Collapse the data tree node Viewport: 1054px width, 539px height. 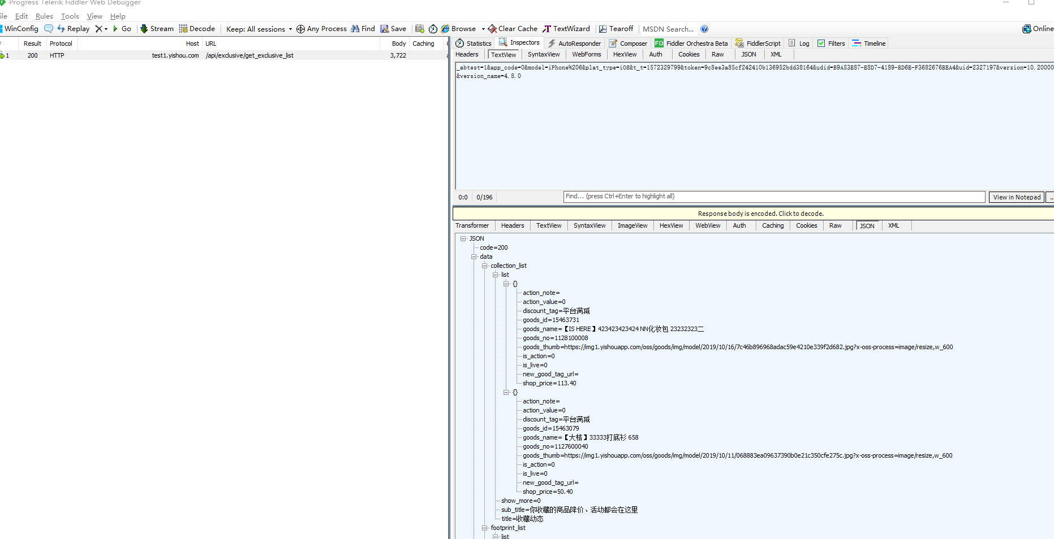pos(474,257)
